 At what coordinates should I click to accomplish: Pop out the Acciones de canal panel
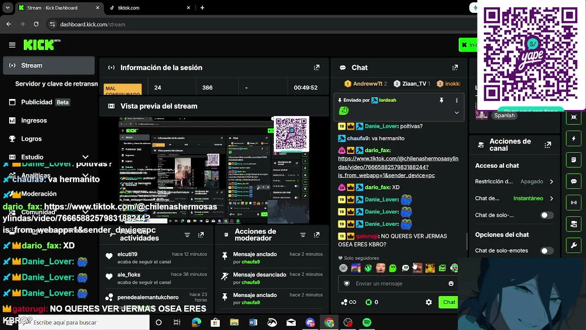(x=548, y=145)
